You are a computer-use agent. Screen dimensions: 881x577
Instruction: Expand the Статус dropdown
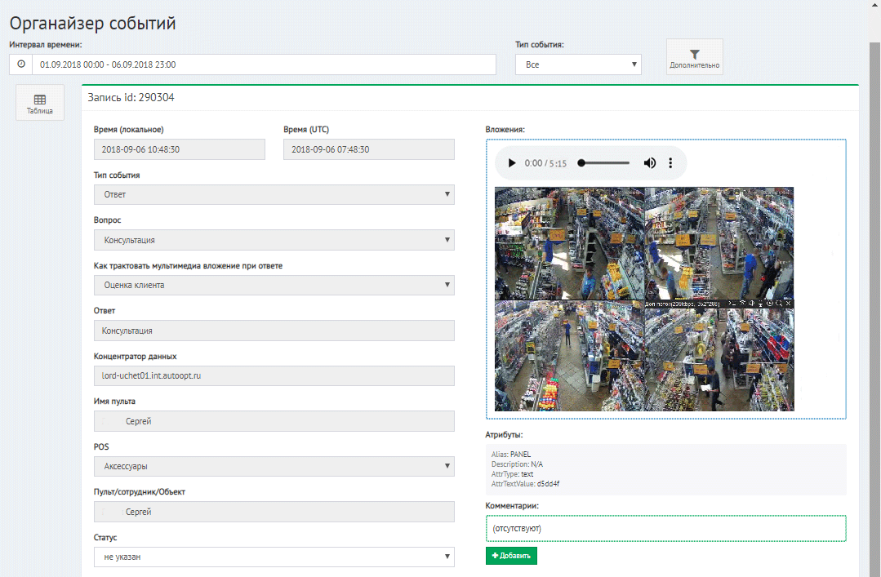(x=274, y=557)
